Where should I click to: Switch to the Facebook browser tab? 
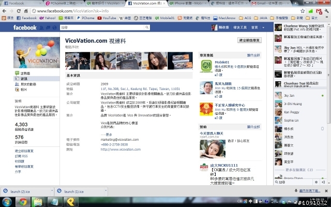(22, 4)
